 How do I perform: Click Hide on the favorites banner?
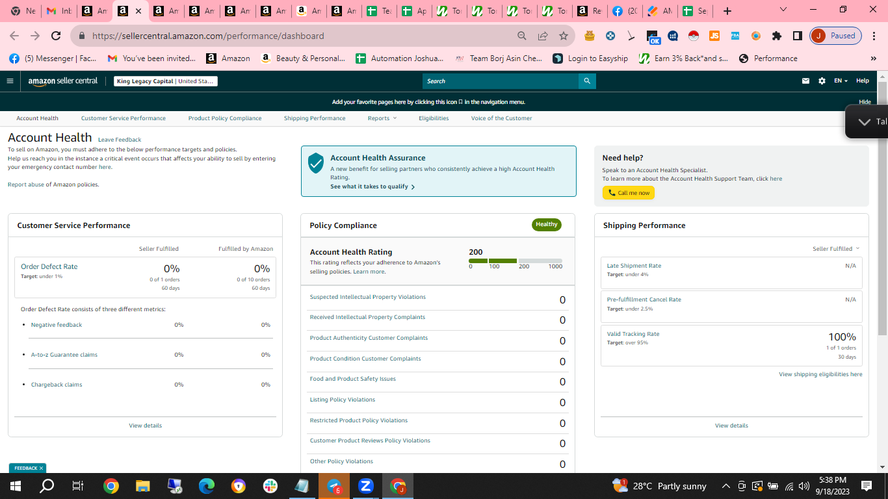point(865,102)
